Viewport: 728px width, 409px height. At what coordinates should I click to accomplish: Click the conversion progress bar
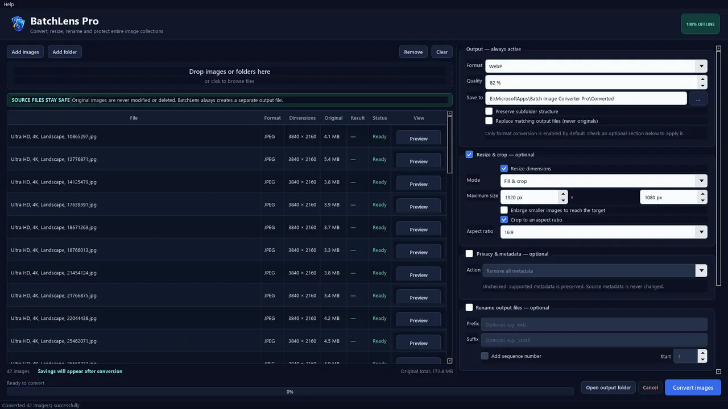pyautogui.click(x=290, y=391)
